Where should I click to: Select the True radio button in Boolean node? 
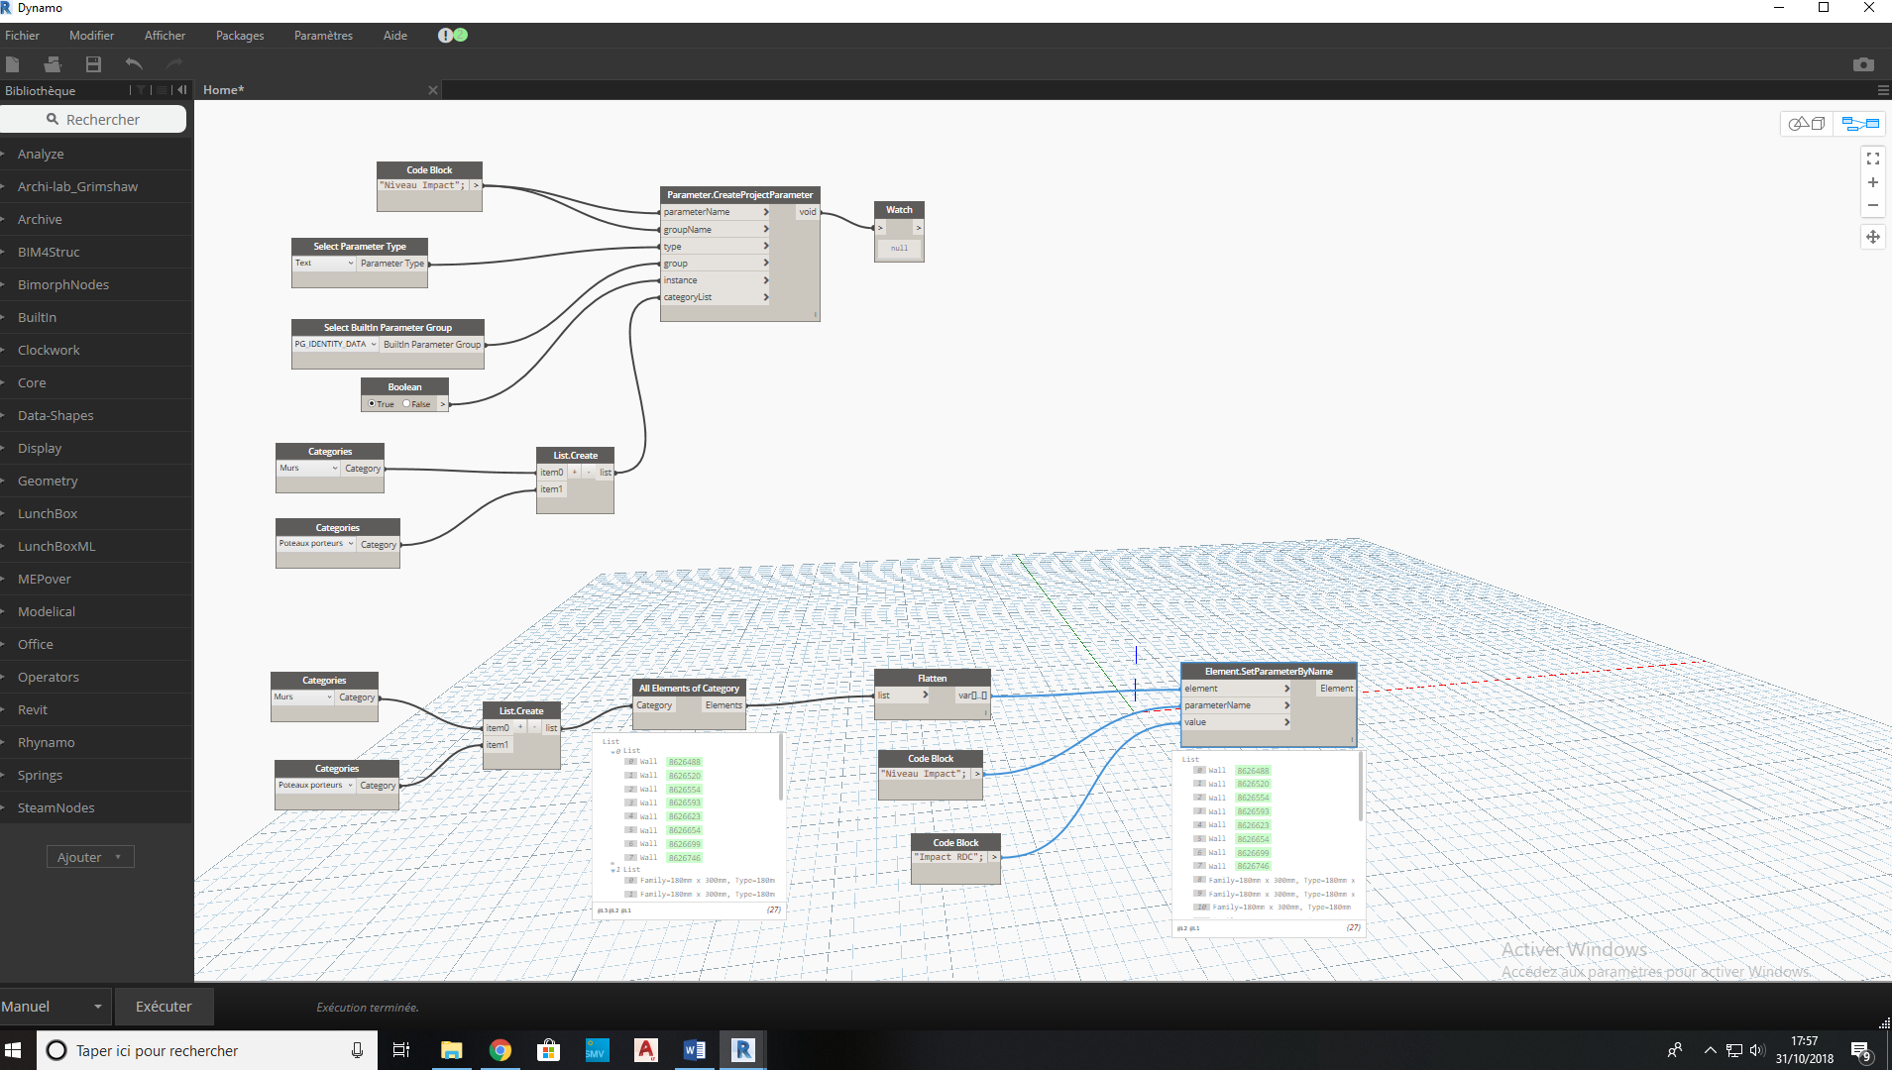pos(372,404)
